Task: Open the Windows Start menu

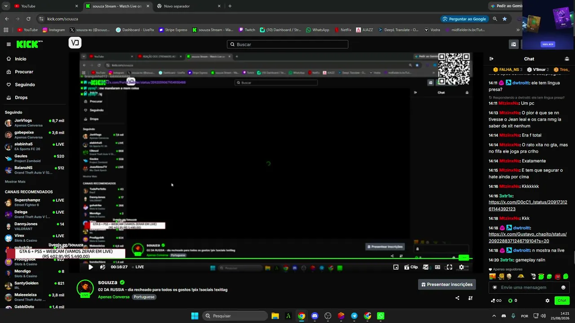Action: [x=195, y=316]
